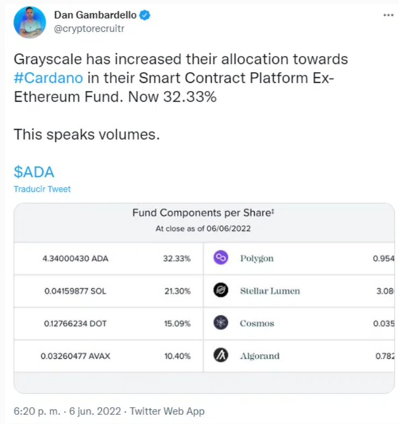The image size is (399, 424).
Task: Click the Twitter Web App source link
Action: pos(167,411)
